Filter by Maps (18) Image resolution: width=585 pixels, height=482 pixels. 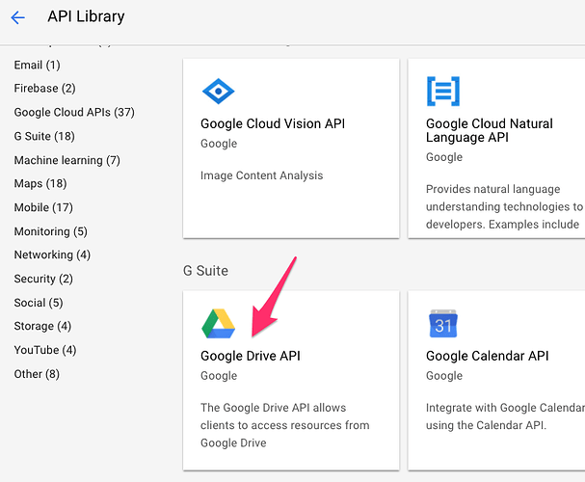pyautogui.click(x=40, y=183)
